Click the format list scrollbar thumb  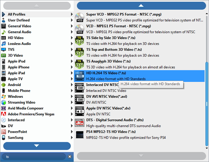point(207,104)
